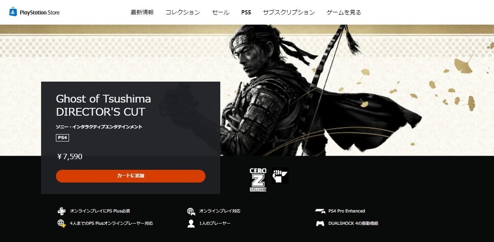Click the PS Plus online players globe icon
The image size is (494, 242).
click(x=61, y=224)
